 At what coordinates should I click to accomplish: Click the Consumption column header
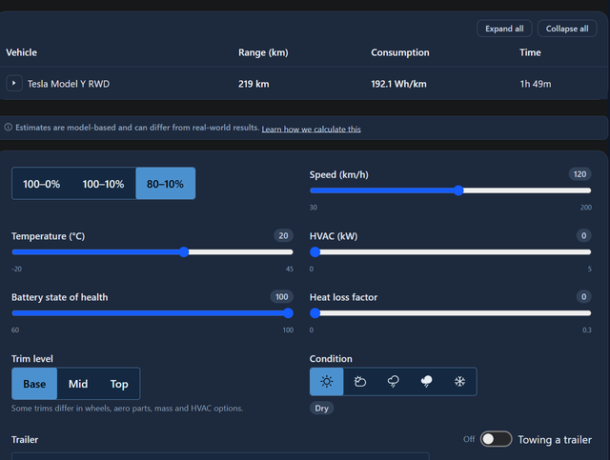click(400, 52)
